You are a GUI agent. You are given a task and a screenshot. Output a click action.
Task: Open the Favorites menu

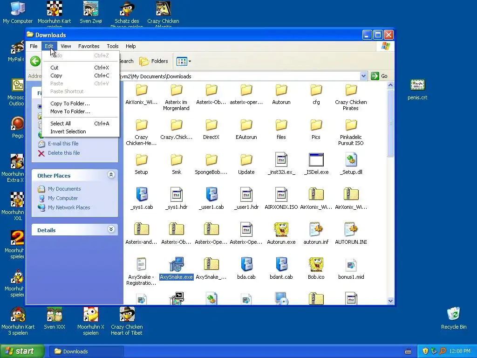[x=89, y=46]
